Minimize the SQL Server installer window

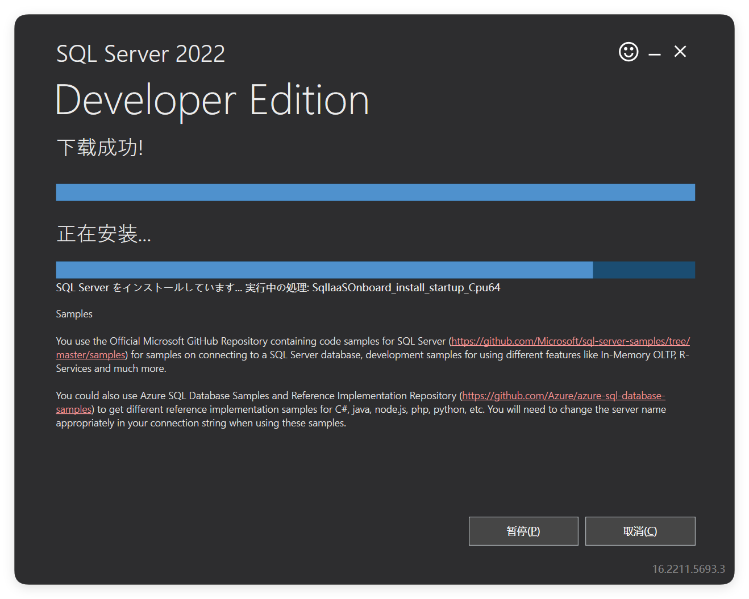[655, 55]
